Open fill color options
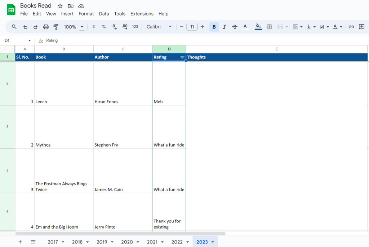Screen dimensions: 369x247 tap(258, 27)
